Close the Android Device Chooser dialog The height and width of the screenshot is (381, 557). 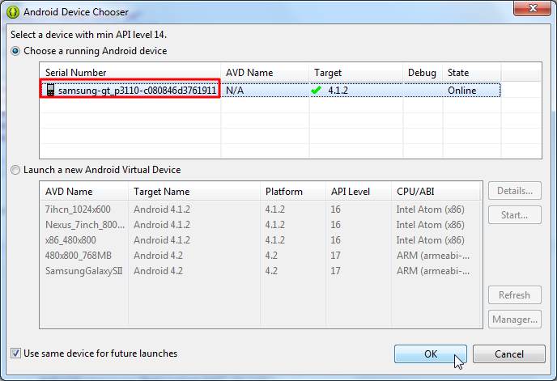[x=532, y=8]
